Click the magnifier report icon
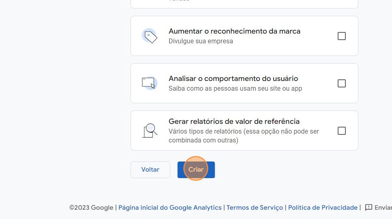The height and width of the screenshot is (219, 392). pyautogui.click(x=150, y=130)
